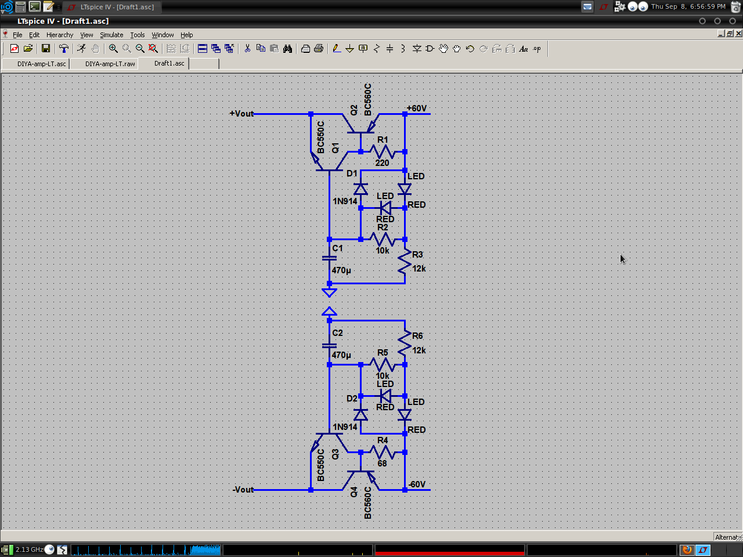Viewport: 743px width, 557px height.
Task: Place a capacitor component
Action: (x=390, y=49)
